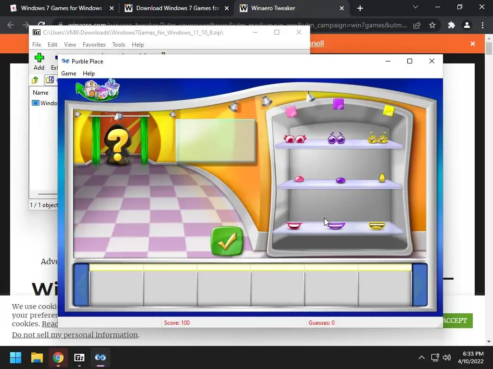Switch to the Winaero Tweaker tab
Image resolution: width=493 pixels, height=369 pixels.
[292, 8]
